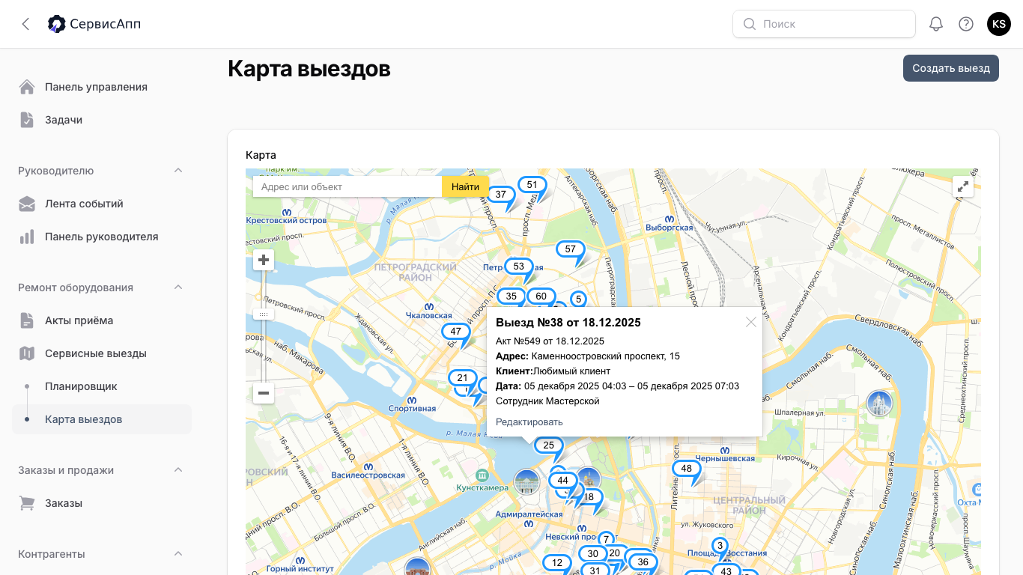Zoom in the map with plus button
This screenshot has height=575, width=1023.
[264, 261]
